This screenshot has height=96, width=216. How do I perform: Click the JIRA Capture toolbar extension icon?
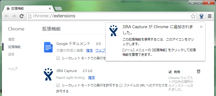coord(201,16)
